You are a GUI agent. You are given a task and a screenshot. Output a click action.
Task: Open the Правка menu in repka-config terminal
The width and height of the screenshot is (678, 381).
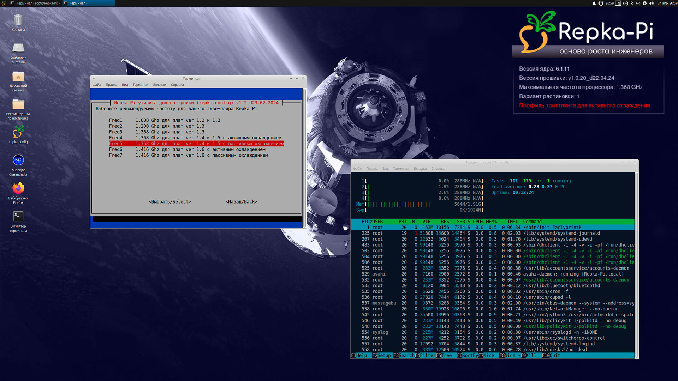click(111, 85)
